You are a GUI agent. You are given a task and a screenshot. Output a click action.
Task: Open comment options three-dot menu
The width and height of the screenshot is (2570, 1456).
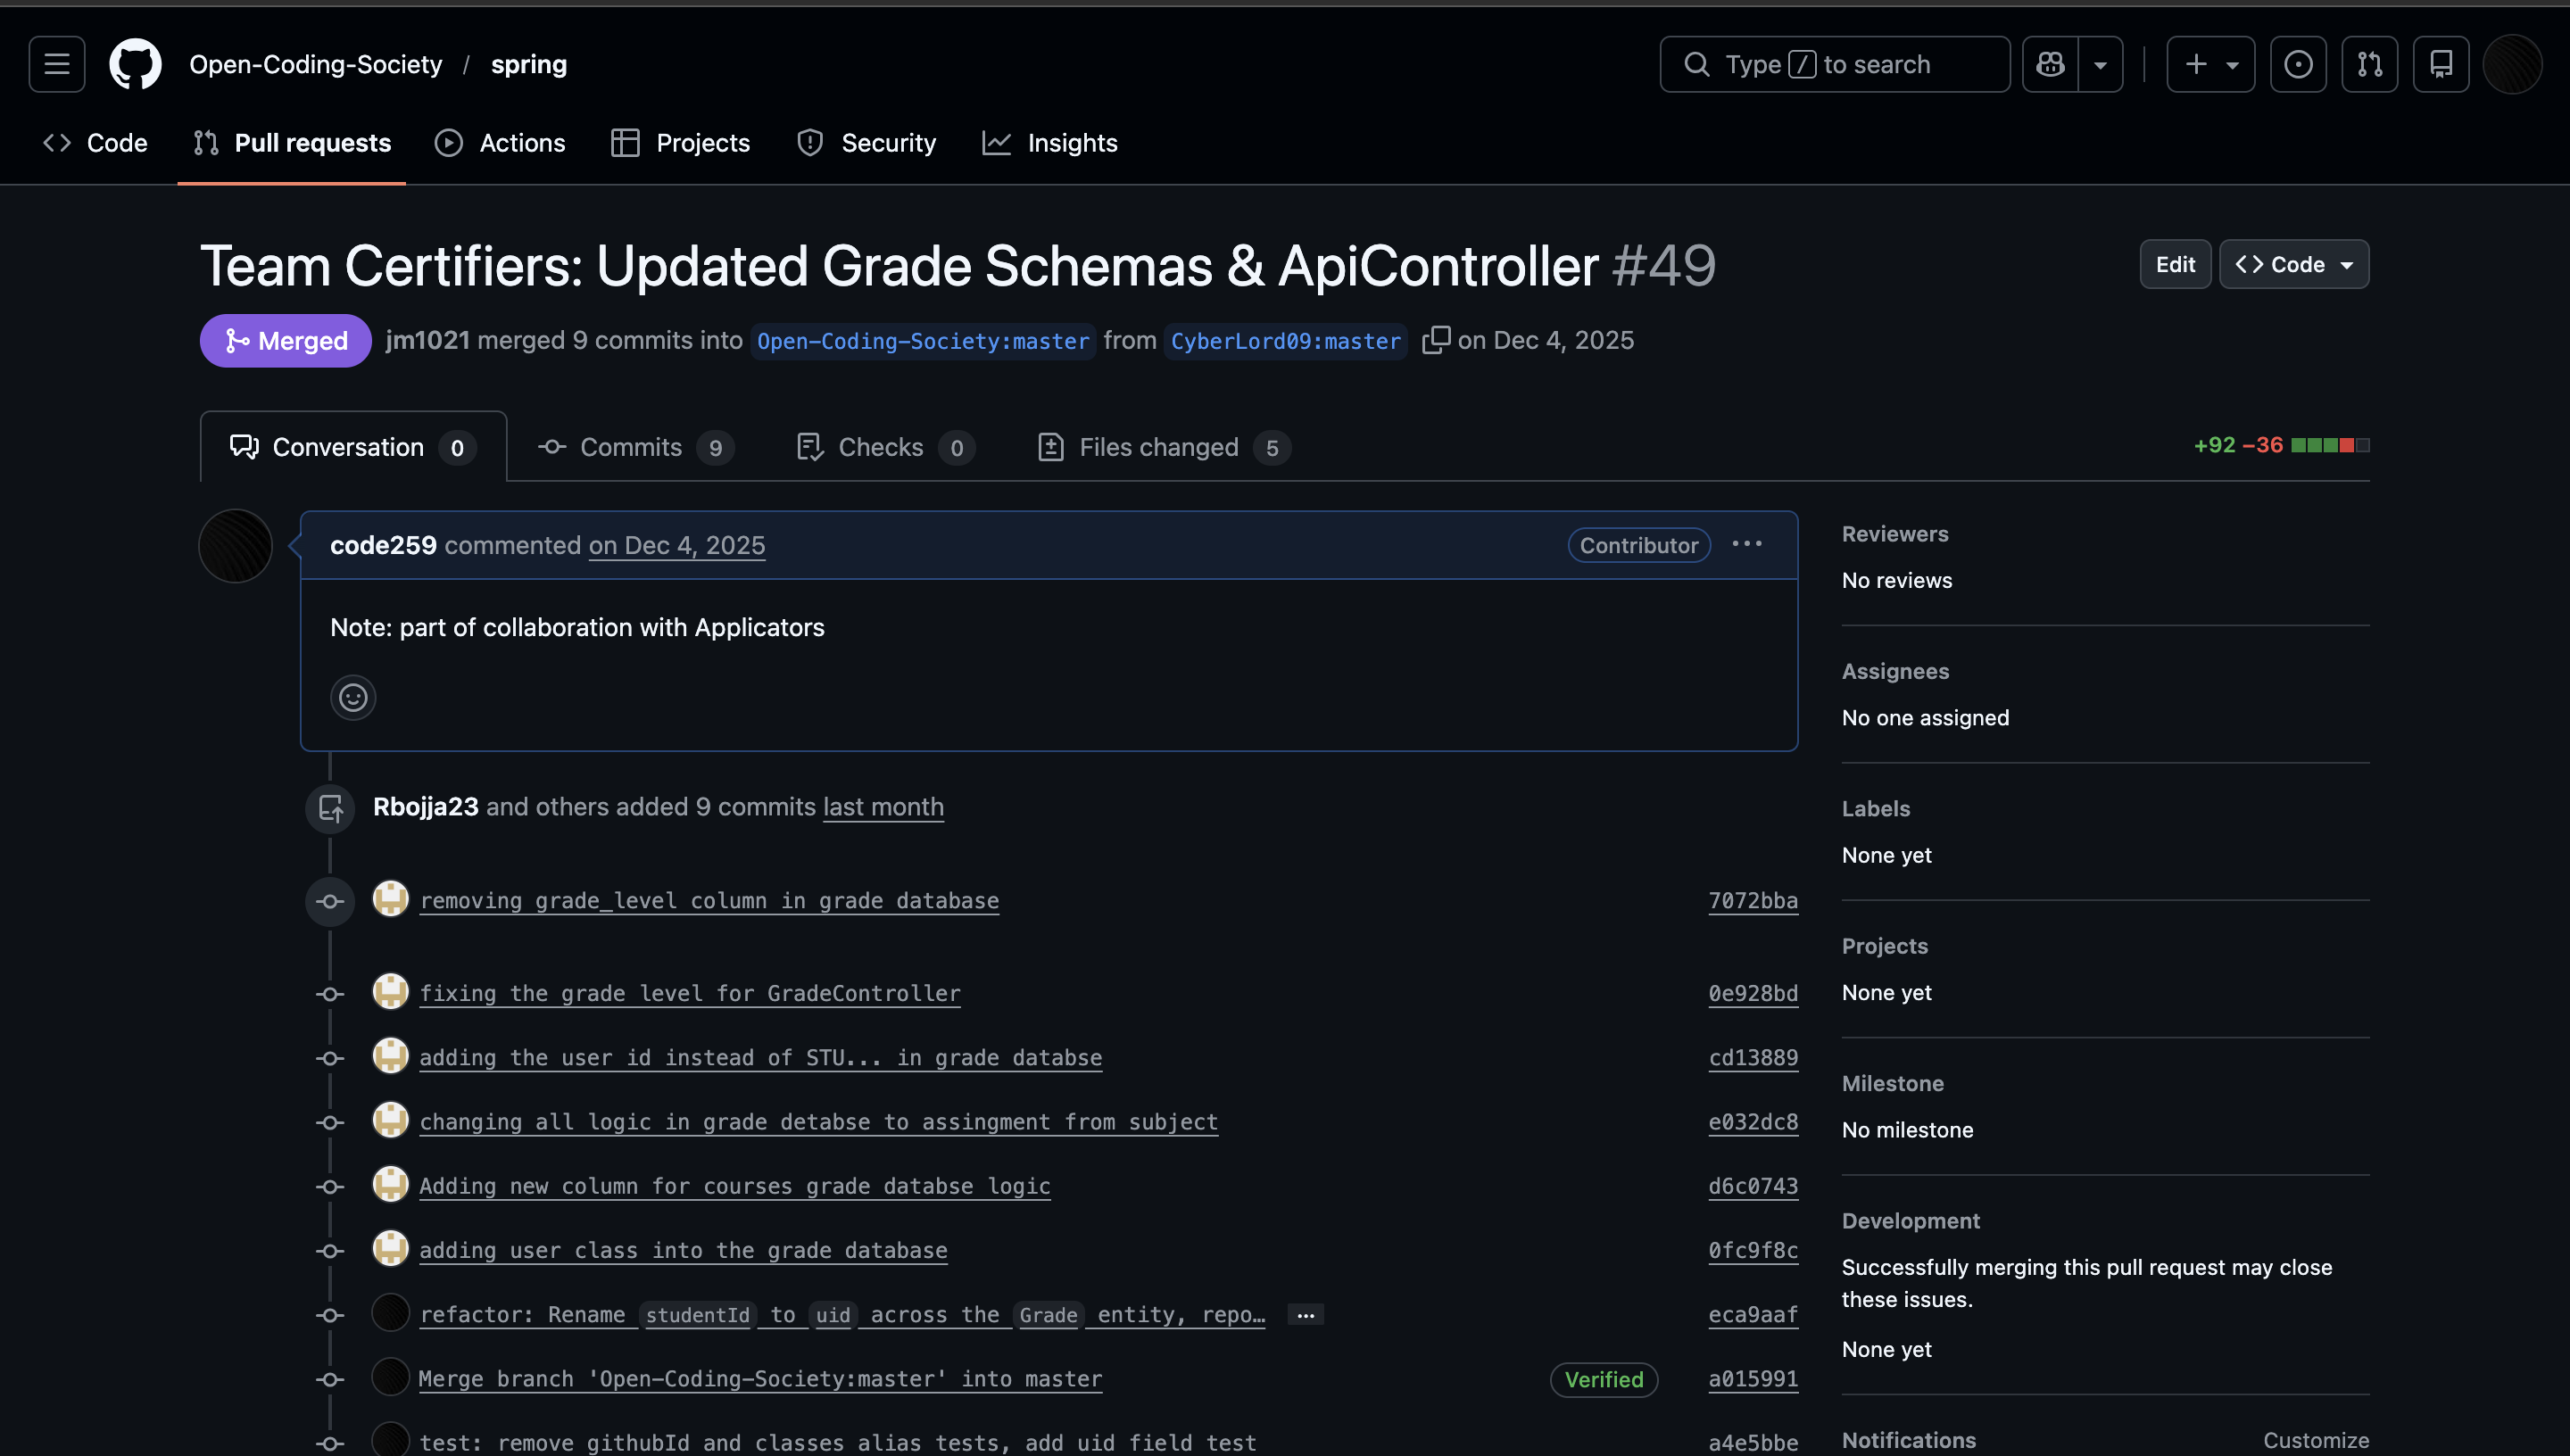(1747, 544)
